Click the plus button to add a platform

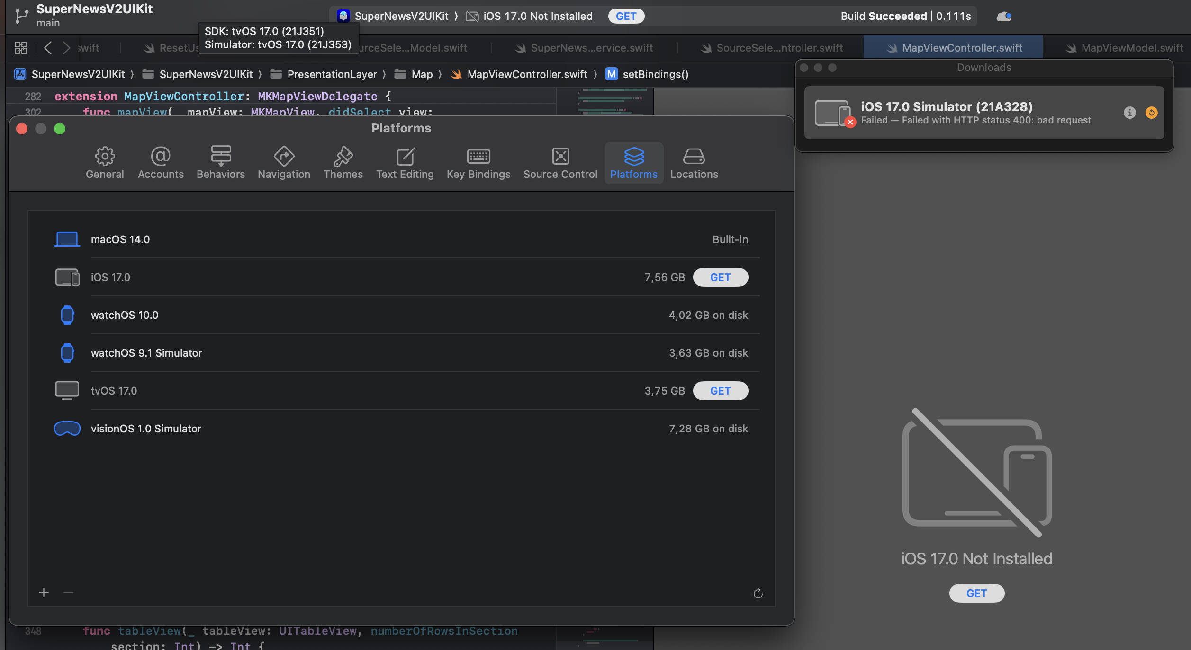coord(44,593)
